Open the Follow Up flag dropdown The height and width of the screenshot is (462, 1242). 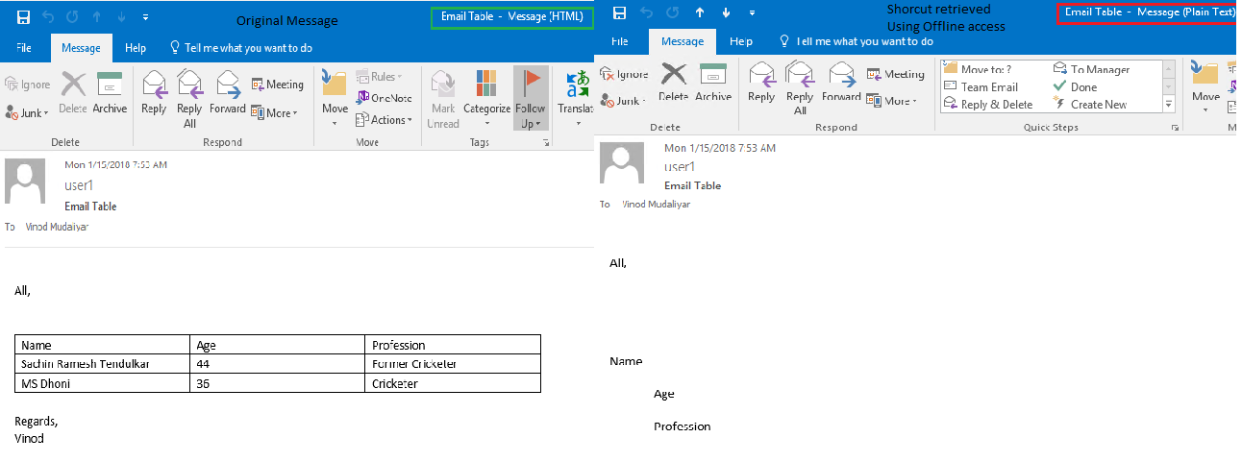530,100
